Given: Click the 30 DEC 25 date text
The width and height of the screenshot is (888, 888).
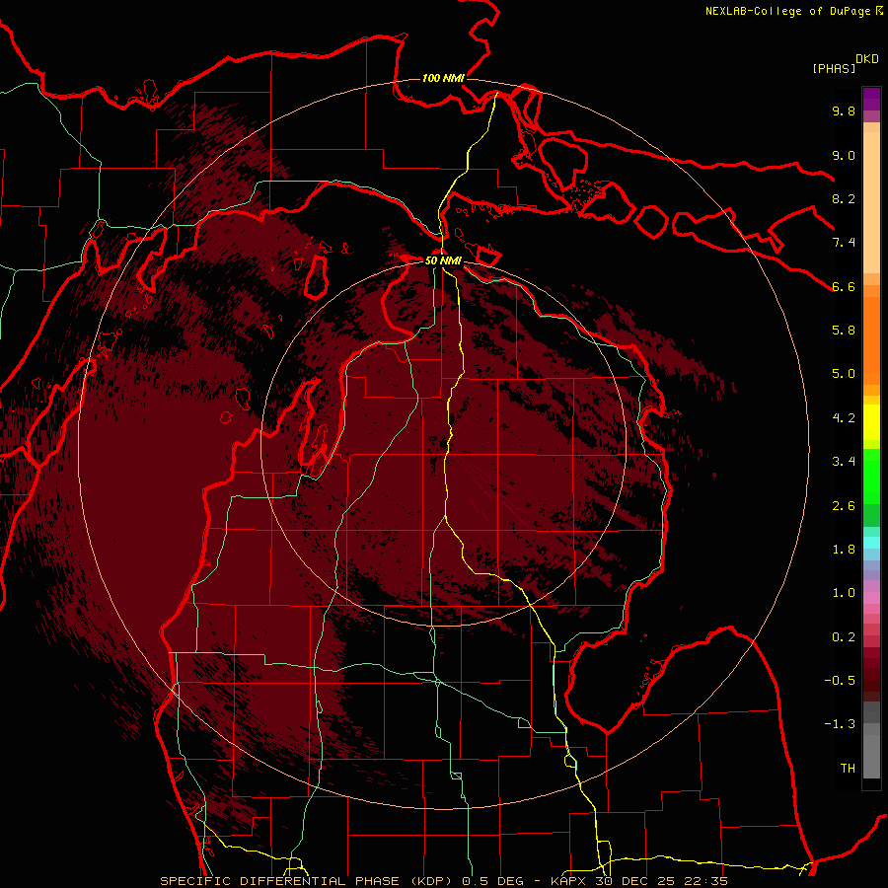Looking at the screenshot, I should [636, 881].
